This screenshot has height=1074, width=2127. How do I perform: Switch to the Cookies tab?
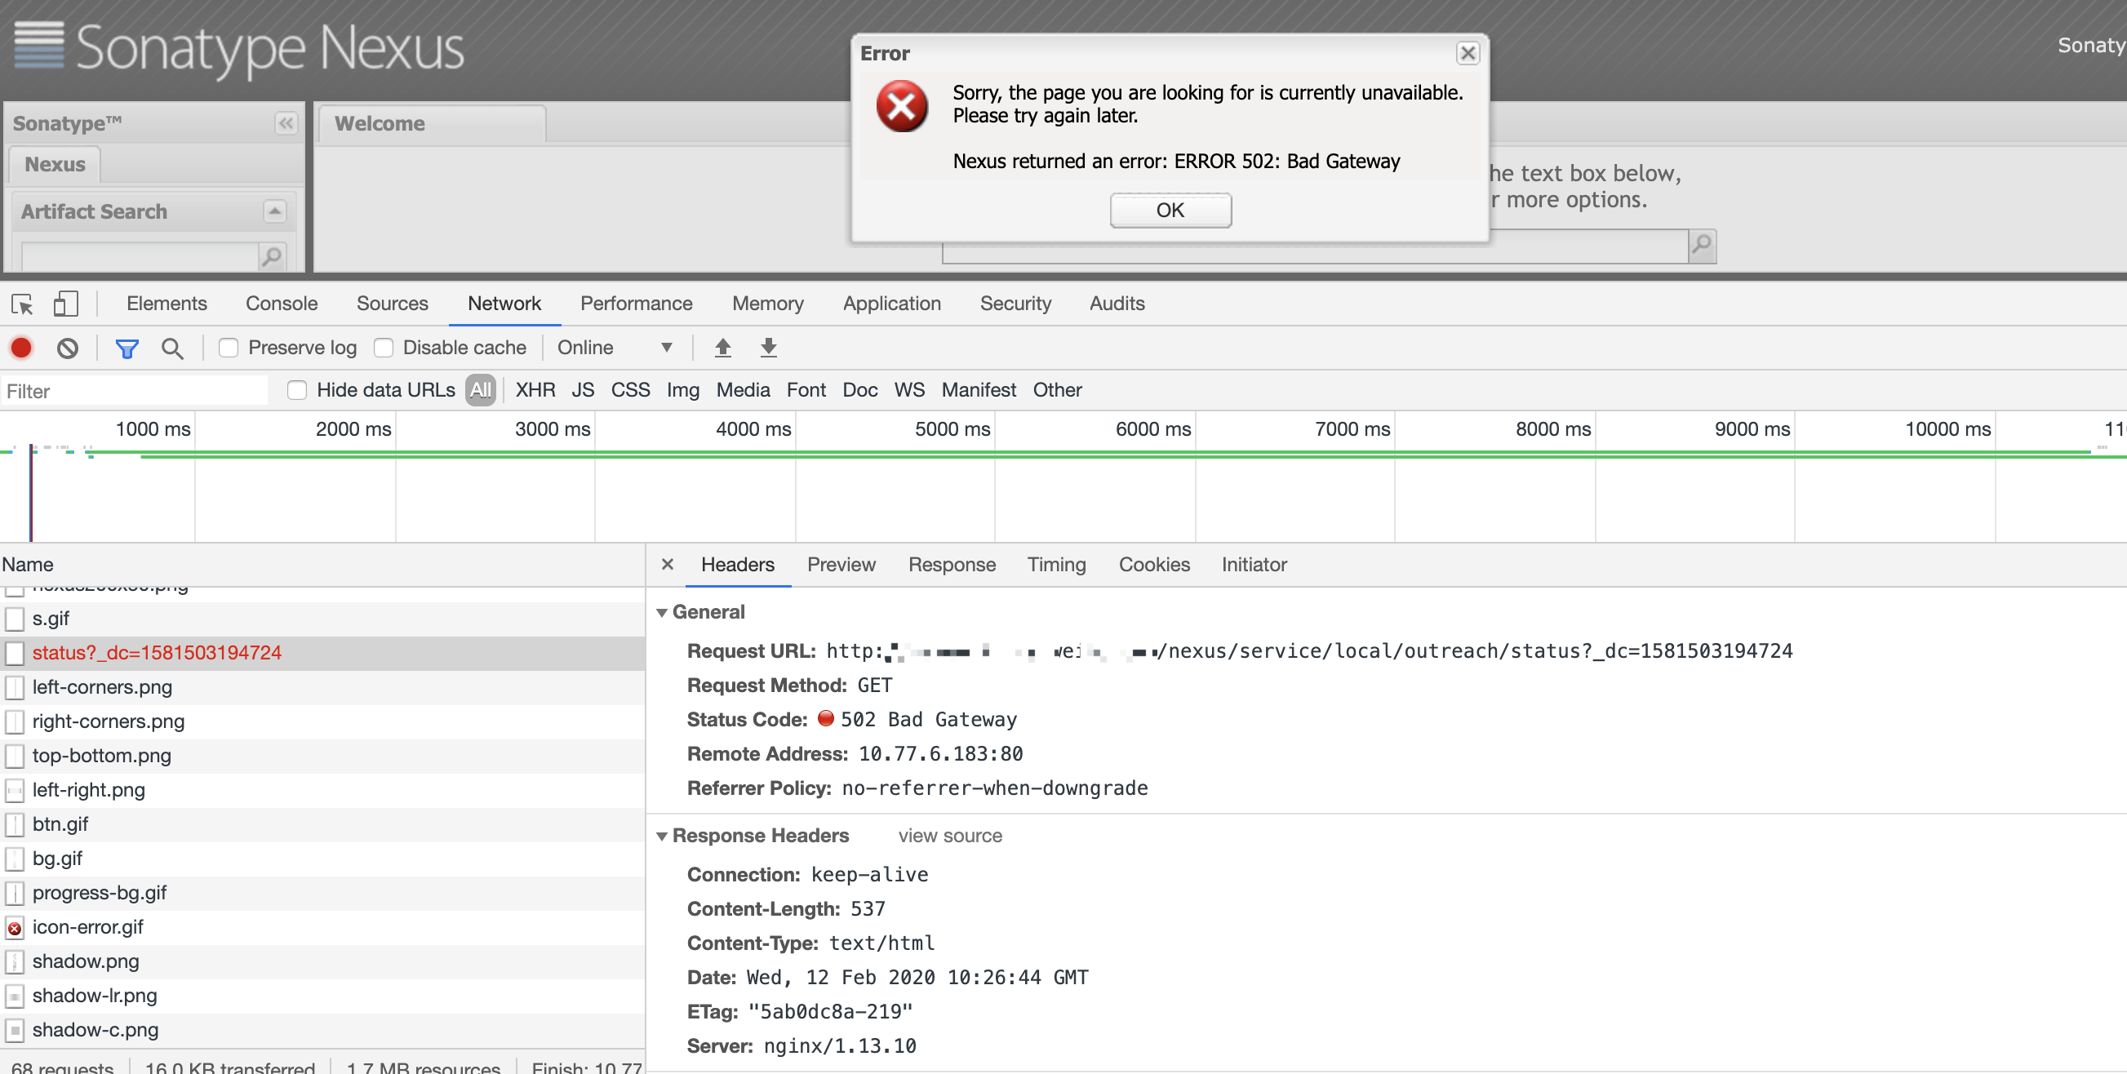[1153, 564]
